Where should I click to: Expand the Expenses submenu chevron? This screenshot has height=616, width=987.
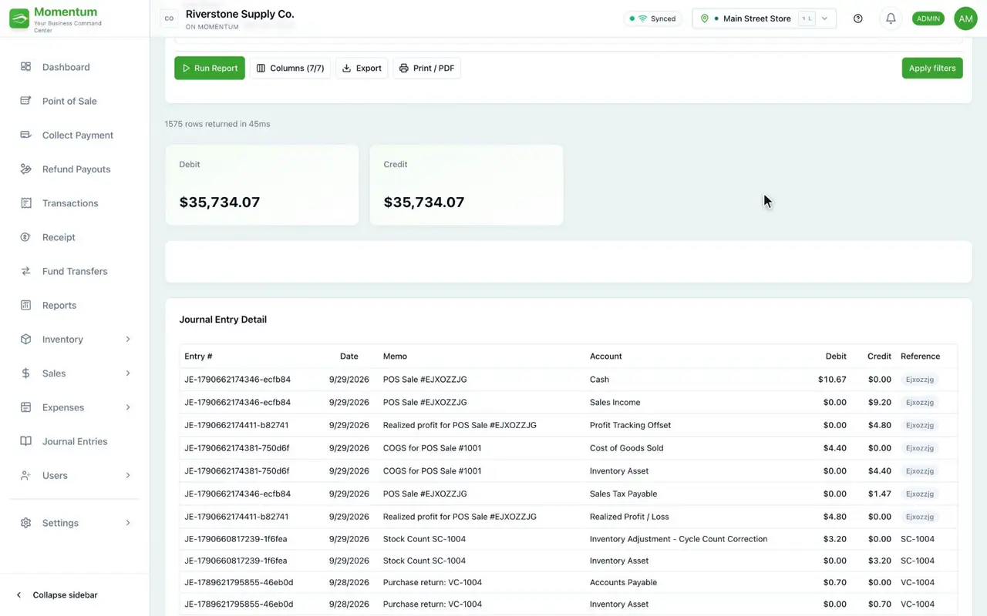coord(128,407)
